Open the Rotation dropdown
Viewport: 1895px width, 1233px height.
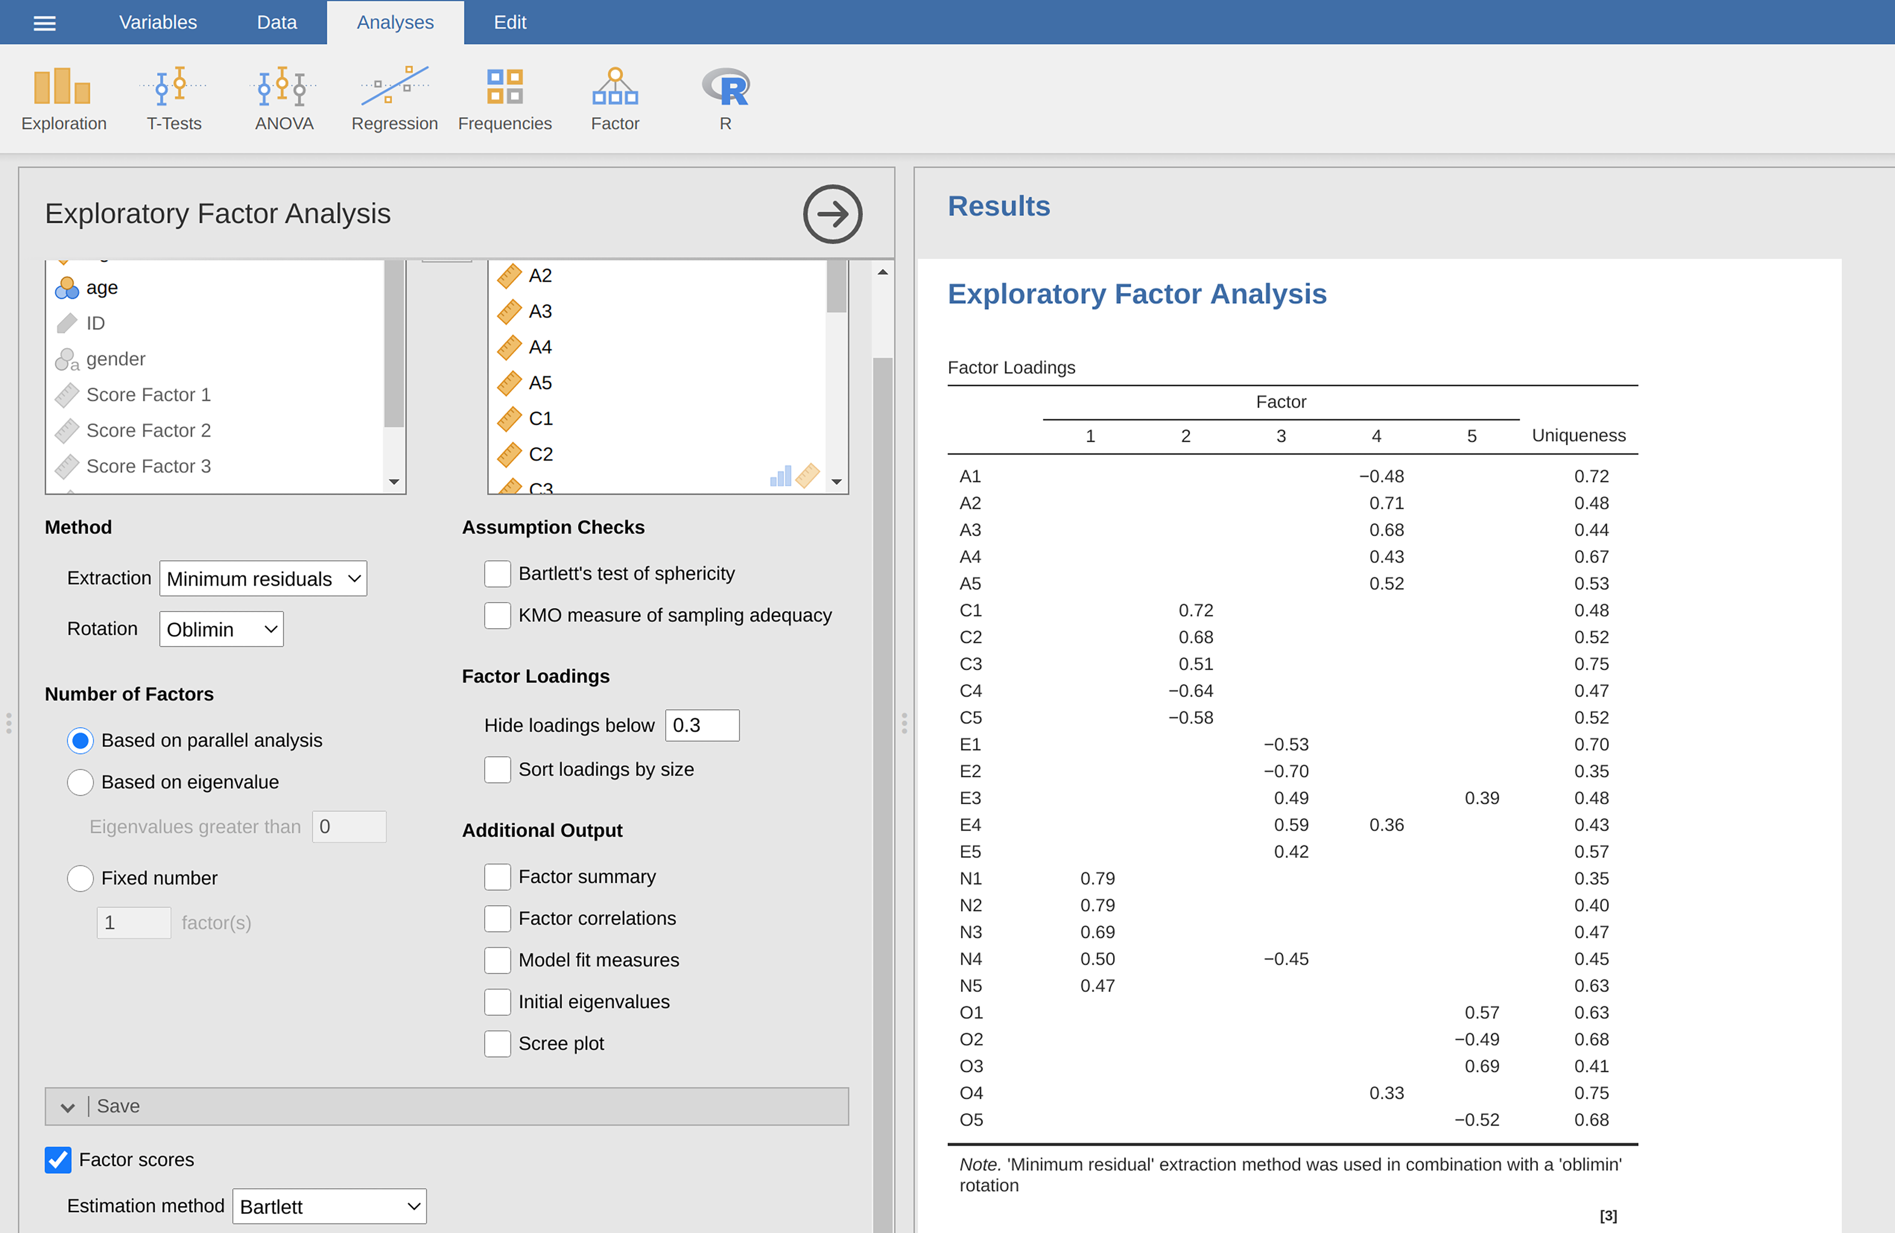tap(221, 630)
